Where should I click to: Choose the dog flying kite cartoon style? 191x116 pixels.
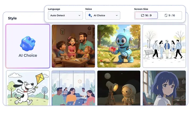pos(28,88)
